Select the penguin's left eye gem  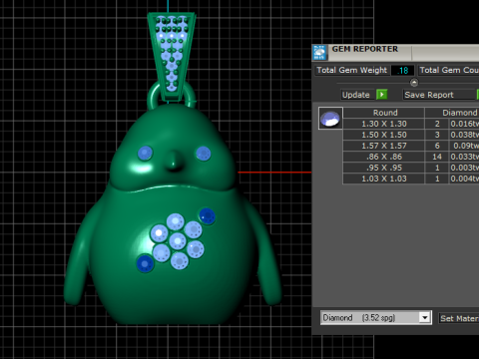click(145, 154)
